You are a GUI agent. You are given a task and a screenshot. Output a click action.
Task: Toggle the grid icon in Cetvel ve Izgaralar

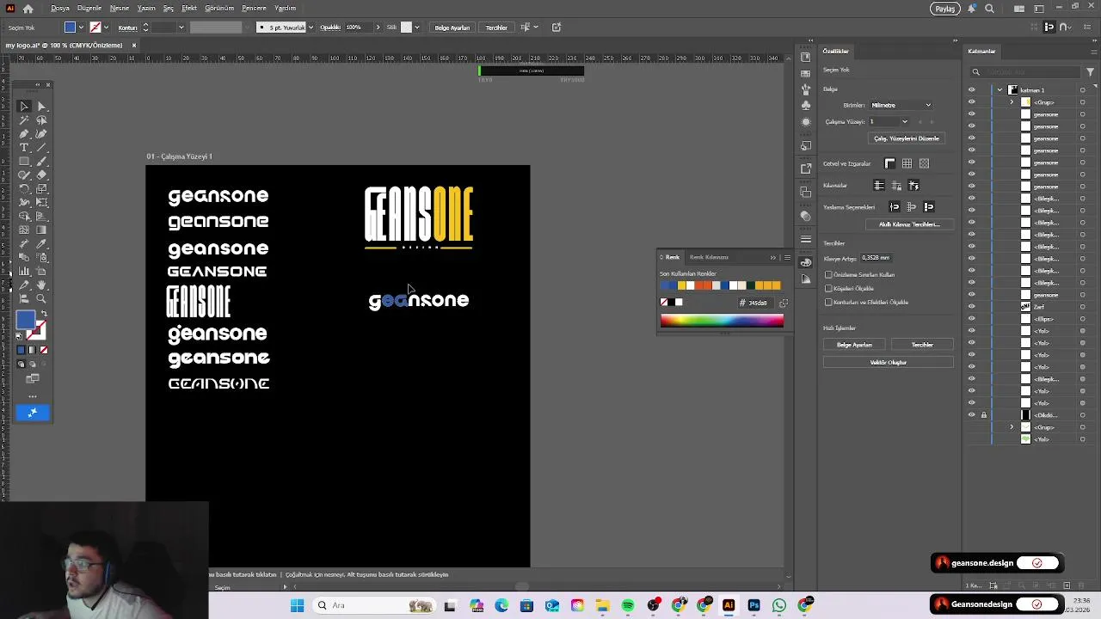[907, 163]
